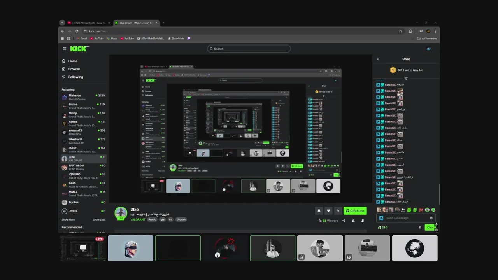Click the Gift 1 sub to take 1st banner
The width and height of the screenshot is (498, 280).
pyautogui.click(x=406, y=70)
